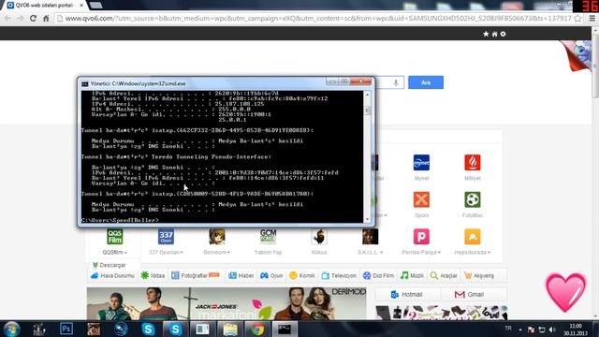
Task: Switch to the Dizi Film tab
Action: (378, 276)
